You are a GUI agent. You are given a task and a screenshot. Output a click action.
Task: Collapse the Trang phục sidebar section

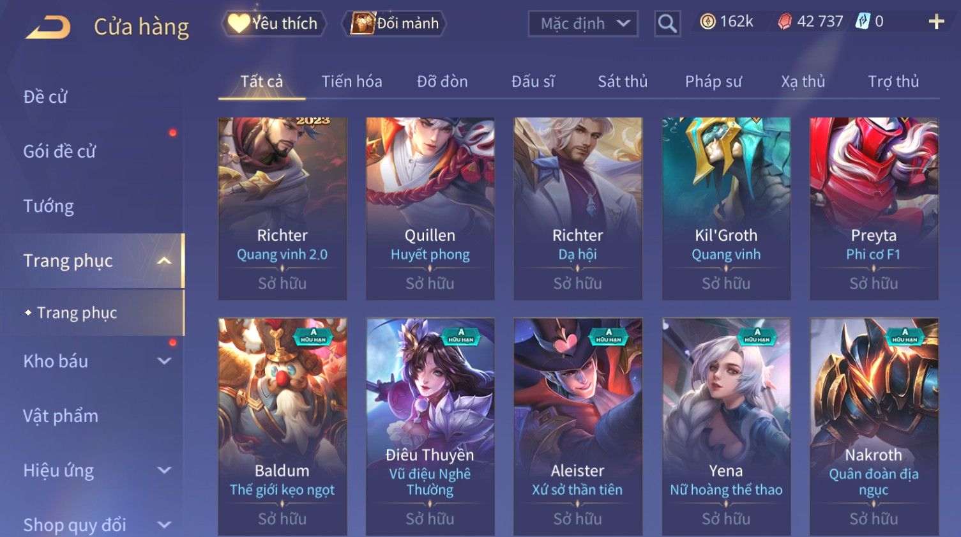[164, 261]
